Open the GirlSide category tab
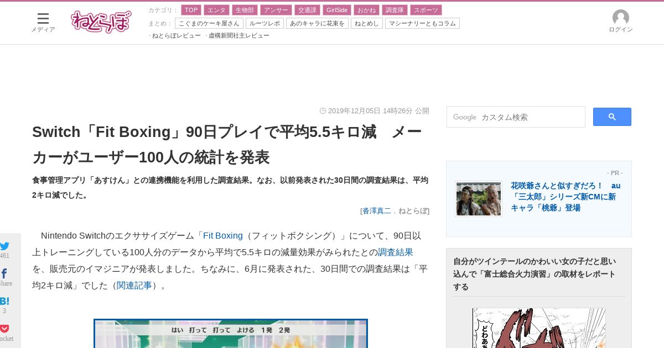 click(337, 10)
